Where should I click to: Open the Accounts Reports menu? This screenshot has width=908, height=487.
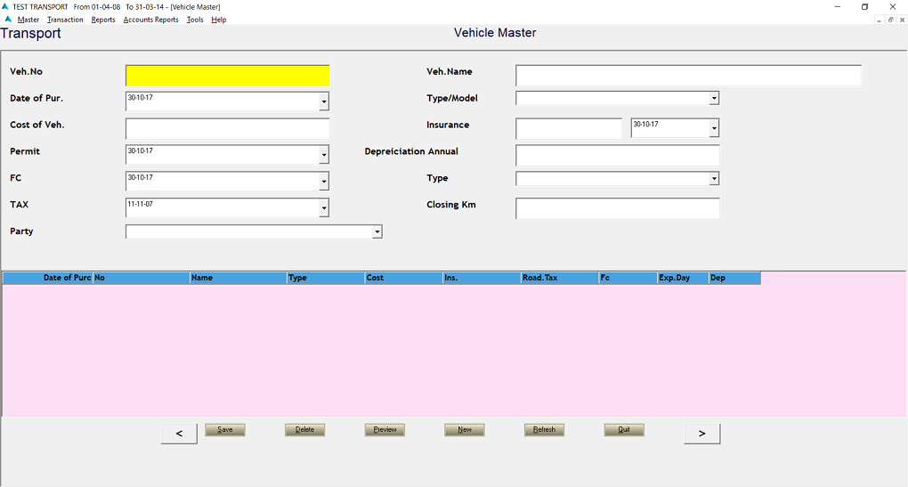click(x=150, y=20)
